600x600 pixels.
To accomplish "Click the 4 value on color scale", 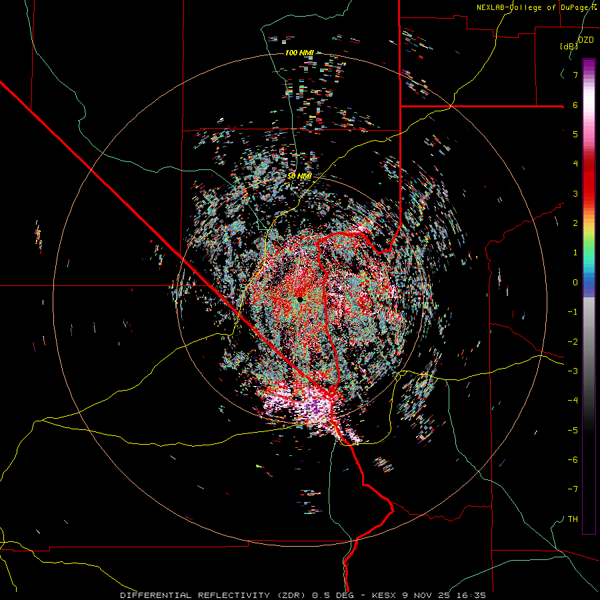I will point(575,164).
